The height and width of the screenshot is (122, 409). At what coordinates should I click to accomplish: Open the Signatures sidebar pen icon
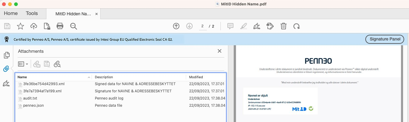pos(6,83)
